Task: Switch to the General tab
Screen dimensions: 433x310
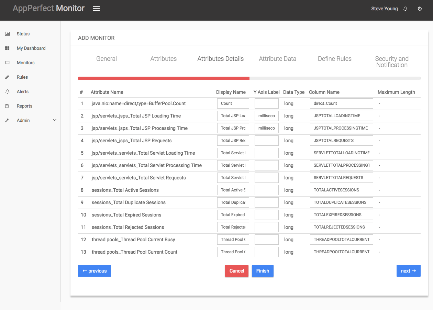Action: [106, 59]
